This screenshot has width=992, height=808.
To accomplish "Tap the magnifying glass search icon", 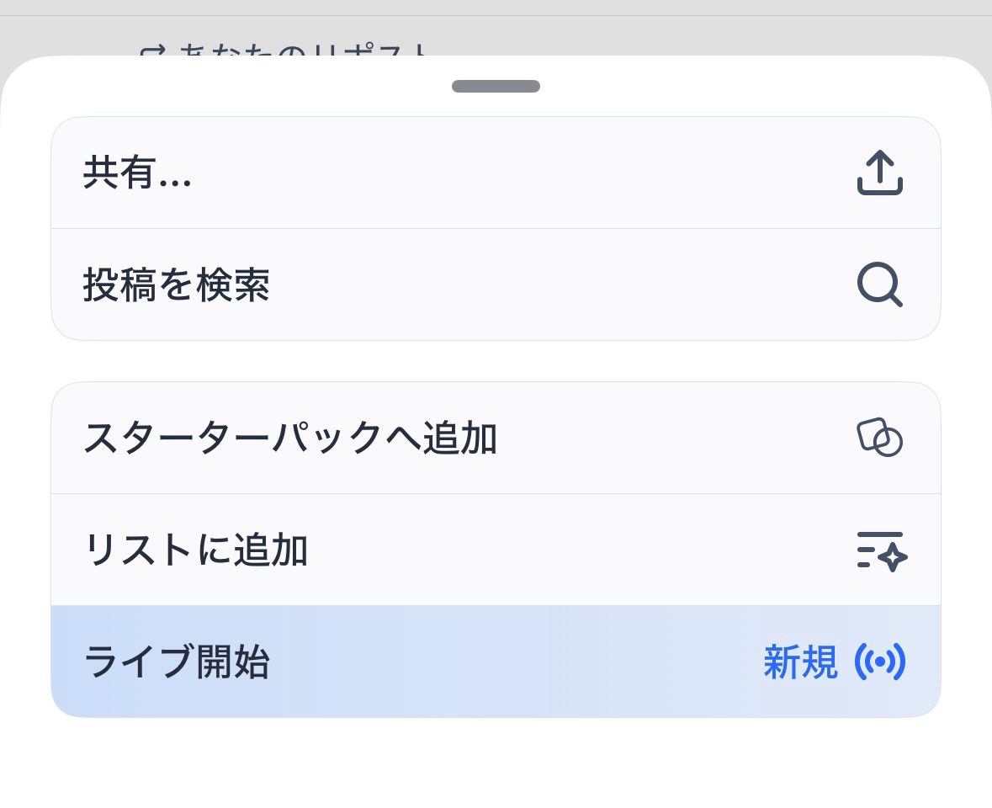I will tap(879, 285).
